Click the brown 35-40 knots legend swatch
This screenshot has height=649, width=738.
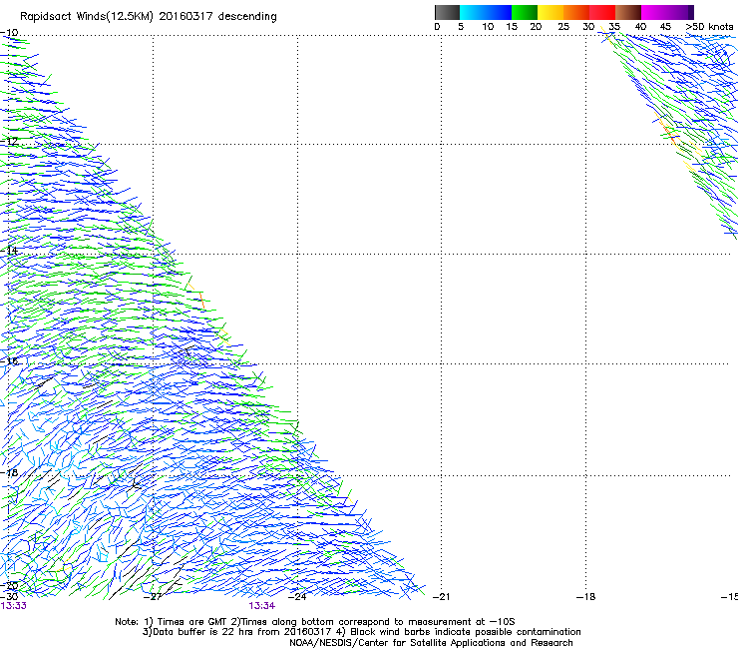pyautogui.click(x=628, y=12)
